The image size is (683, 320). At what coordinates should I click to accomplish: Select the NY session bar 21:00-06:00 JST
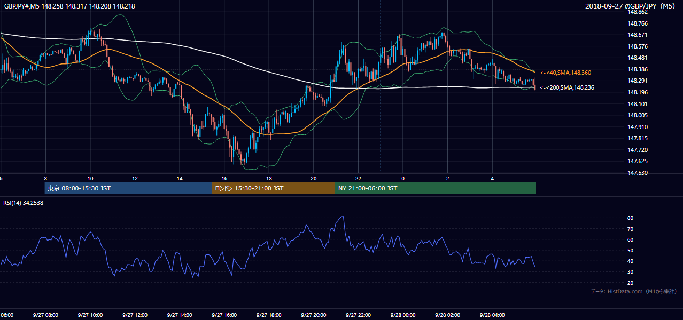coord(435,188)
